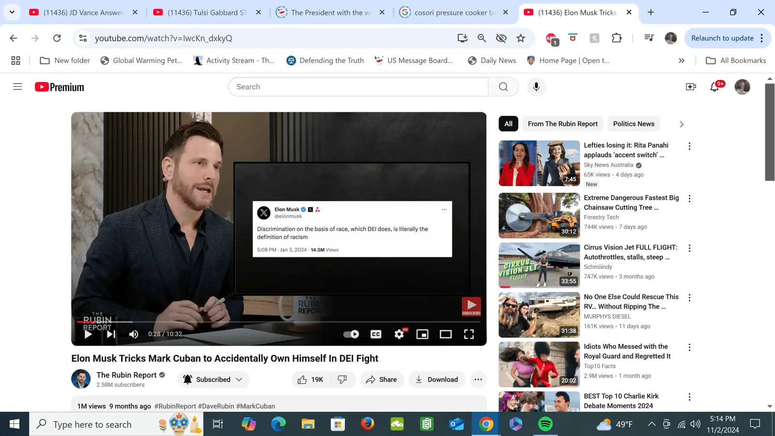
Task: Show more filter chips with right chevron
Action: pos(682,124)
